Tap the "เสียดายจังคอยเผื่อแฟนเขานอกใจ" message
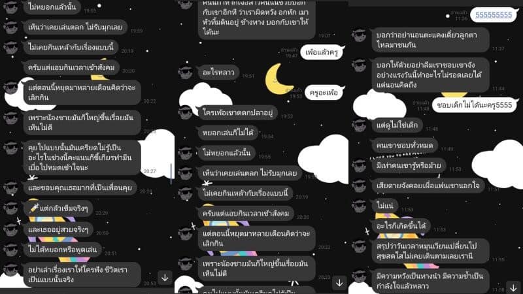This screenshot has width=523, height=294. 428,186
